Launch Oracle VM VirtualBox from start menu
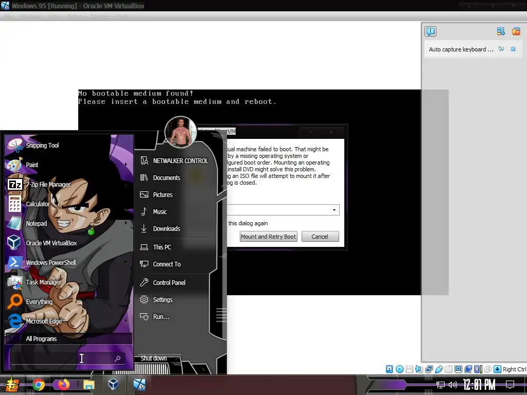The image size is (527, 395). 69,243
